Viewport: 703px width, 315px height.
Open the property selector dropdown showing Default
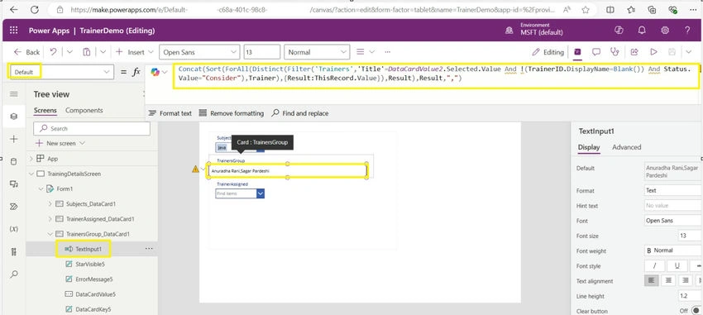(x=61, y=72)
